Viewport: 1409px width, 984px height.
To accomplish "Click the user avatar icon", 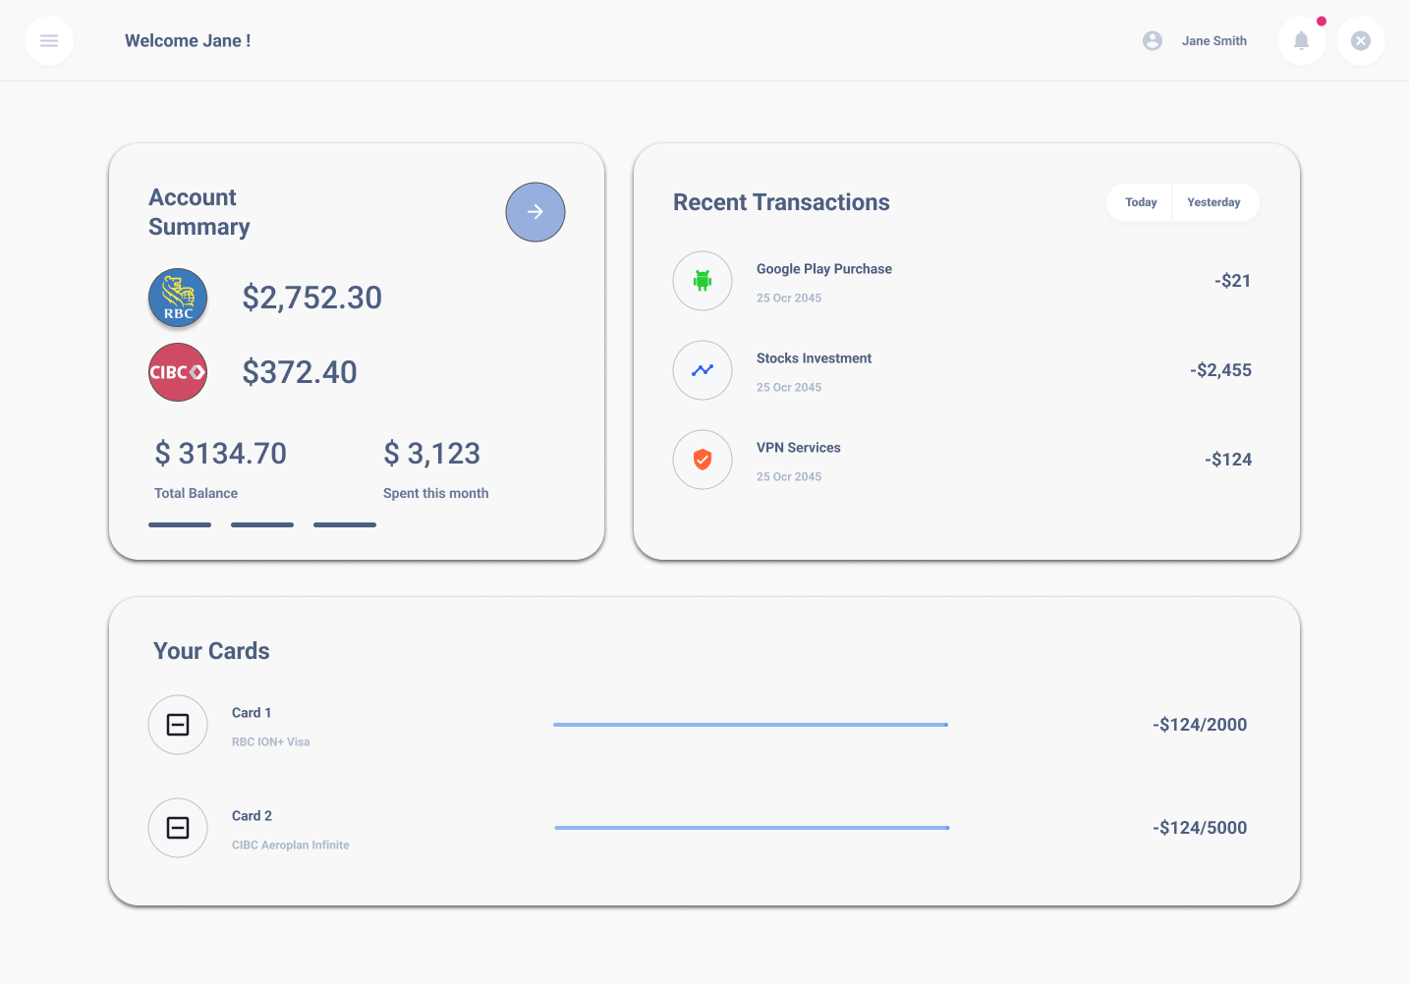I will pos(1153,41).
